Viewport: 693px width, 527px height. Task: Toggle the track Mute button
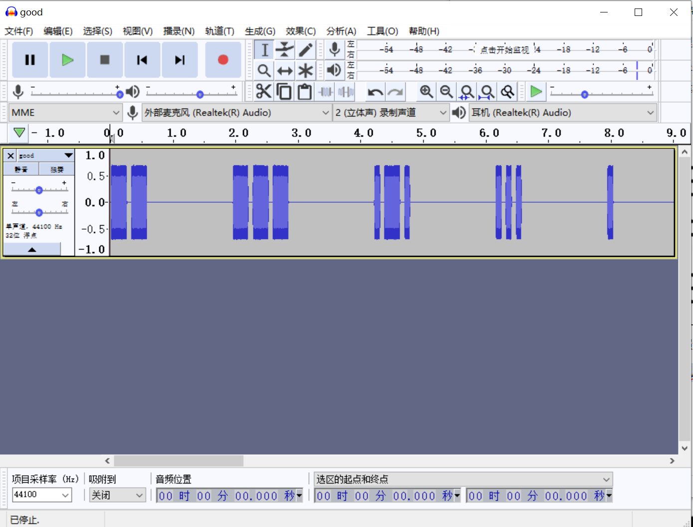(21, 169)
